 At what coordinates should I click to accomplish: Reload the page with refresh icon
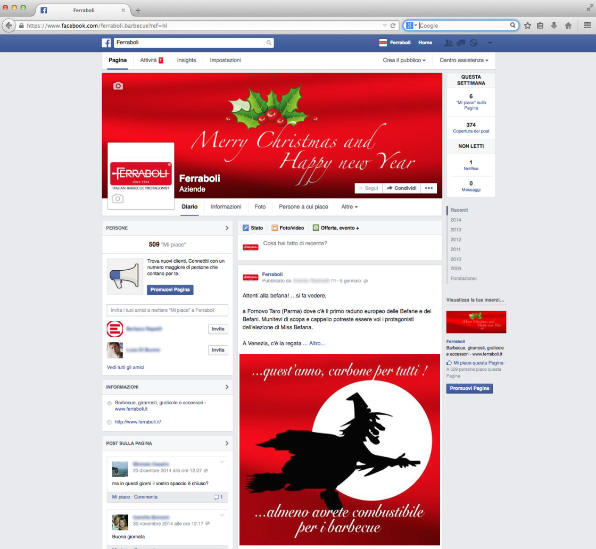point(393,26)
